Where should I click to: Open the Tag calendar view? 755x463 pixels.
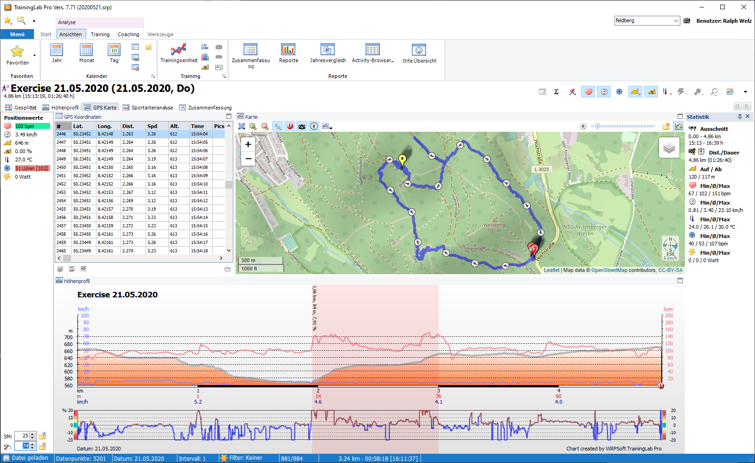click(114, 53)
